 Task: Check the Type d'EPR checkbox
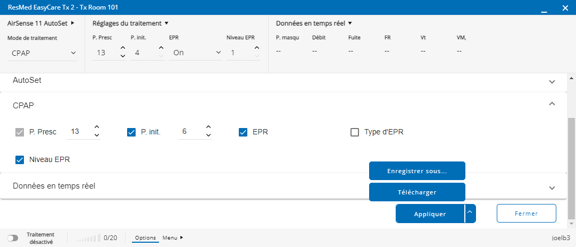pos(355,132)
